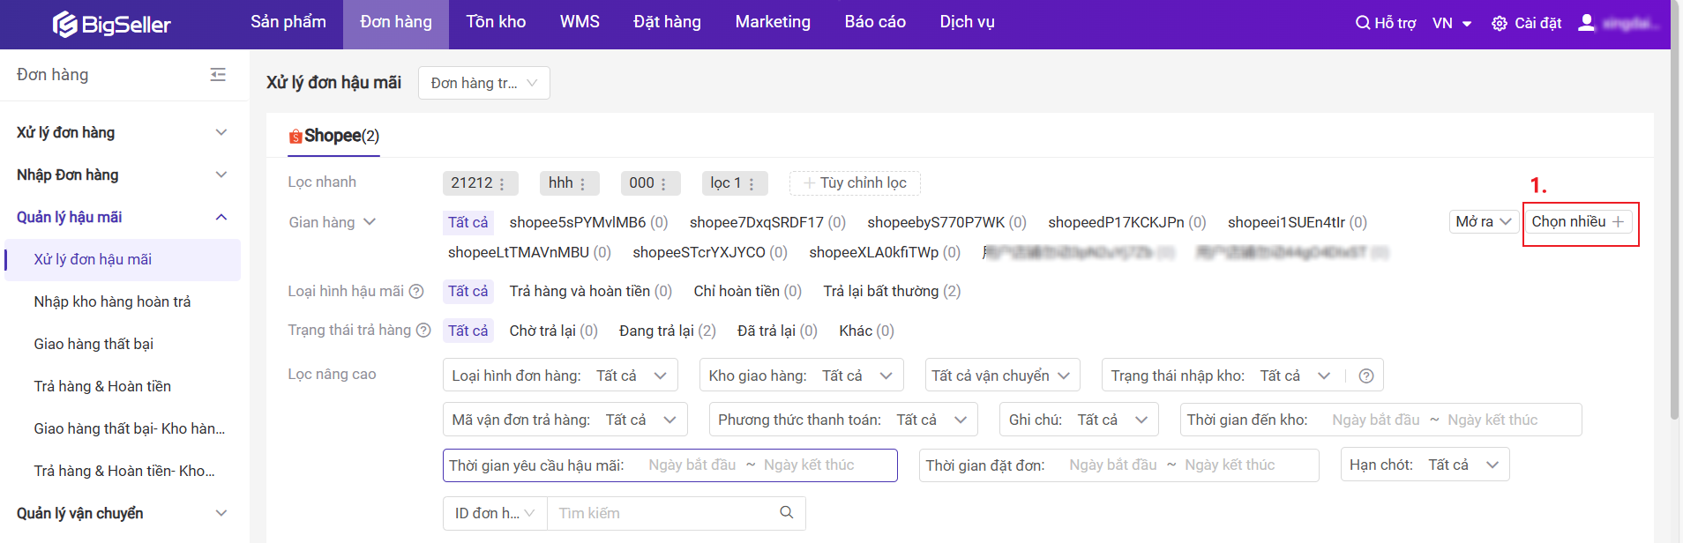Viewport: 1683px width, 543px height.
Task: Click help icon next to Trạng thái trả hàng
Action: click(x=423, y=331)
